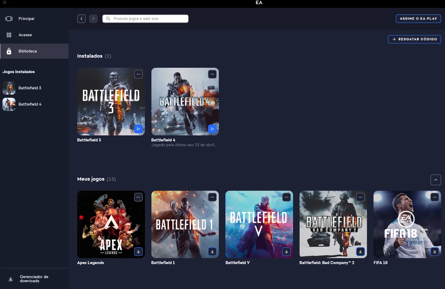The width and height of the screenshot is (445, 289).
Task: Open the Battlefield 4 cover art
Action: point(185,101)
